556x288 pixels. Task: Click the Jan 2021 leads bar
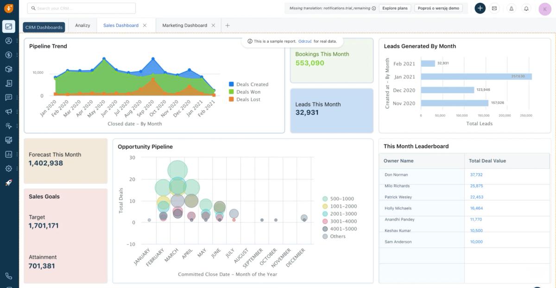pyautogui.click(x=476, y=77)
